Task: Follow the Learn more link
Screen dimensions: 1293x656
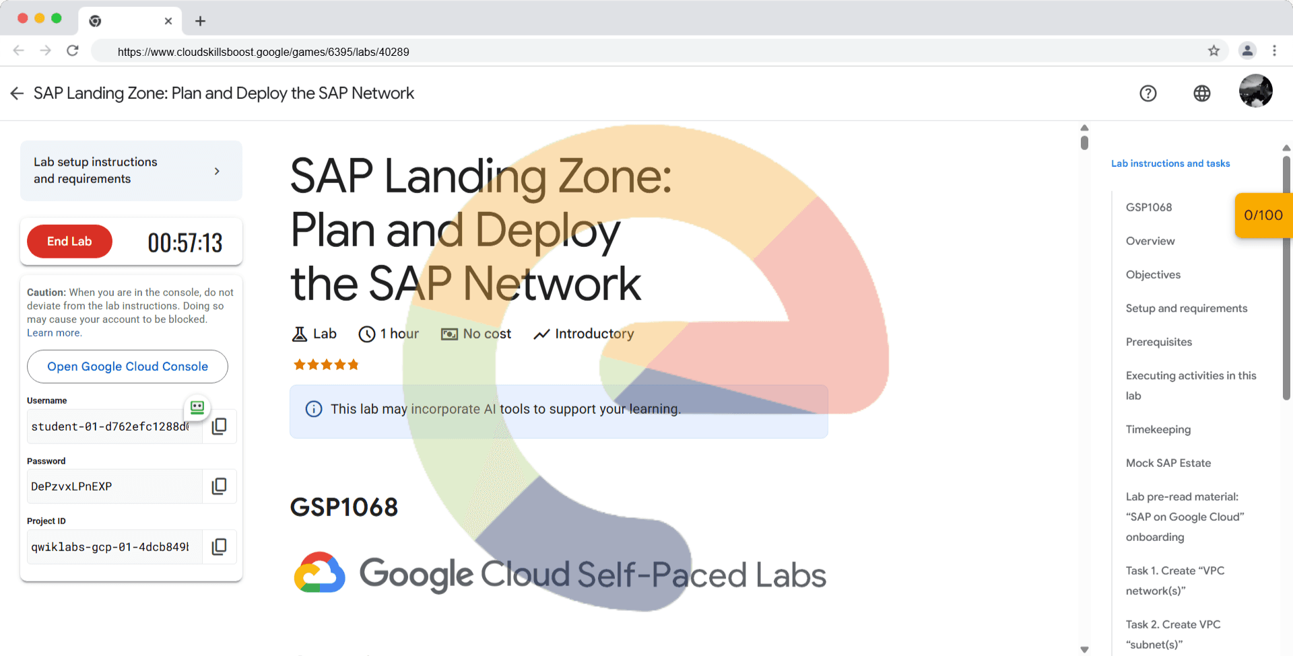Action: (54, 333)
